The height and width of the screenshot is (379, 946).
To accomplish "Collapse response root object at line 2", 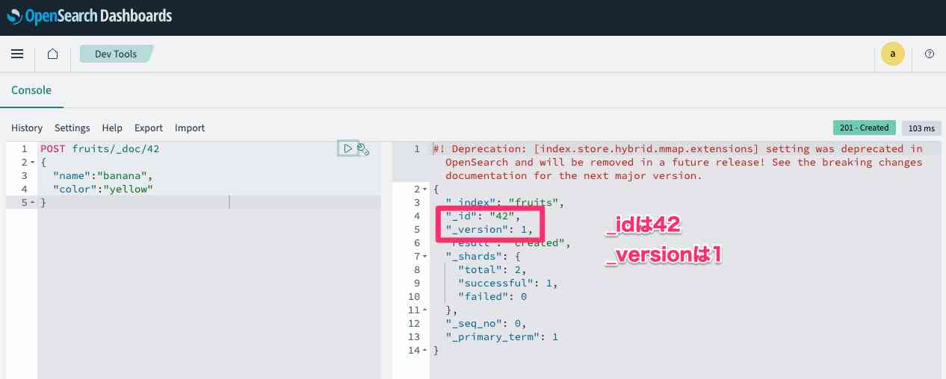I will pyautogui.click(x=425, y=189).
